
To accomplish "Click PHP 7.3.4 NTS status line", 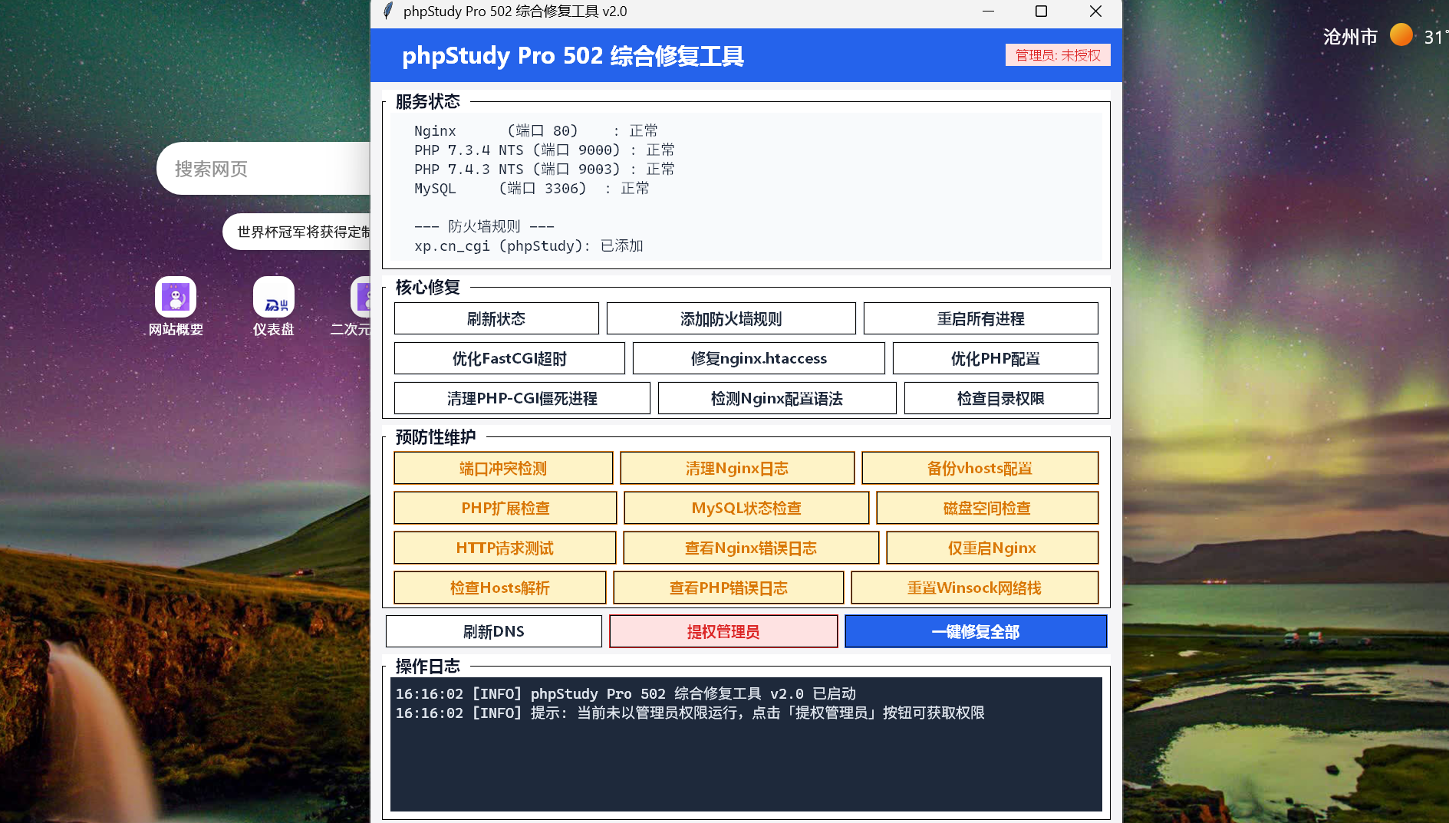I will (x=545, y=150).
